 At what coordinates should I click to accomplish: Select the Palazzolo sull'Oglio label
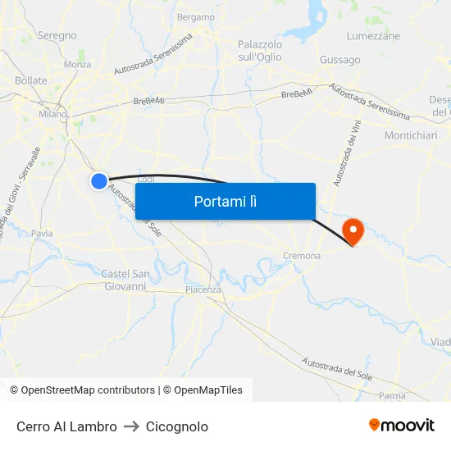click(x=260, y=51)
